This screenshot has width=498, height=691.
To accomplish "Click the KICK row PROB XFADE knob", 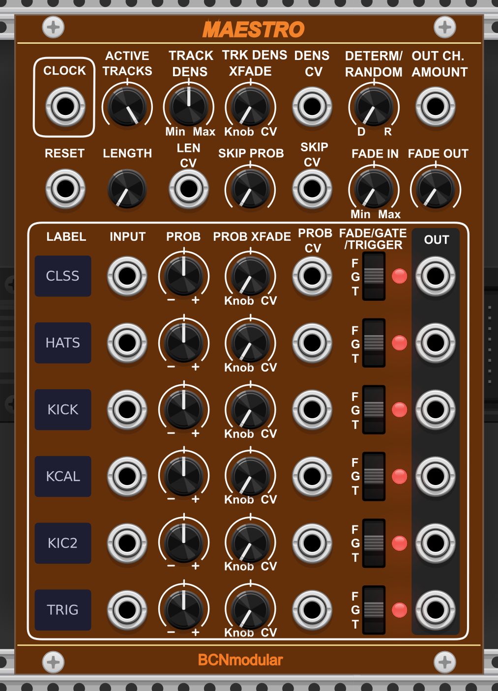I will [250, 410].
